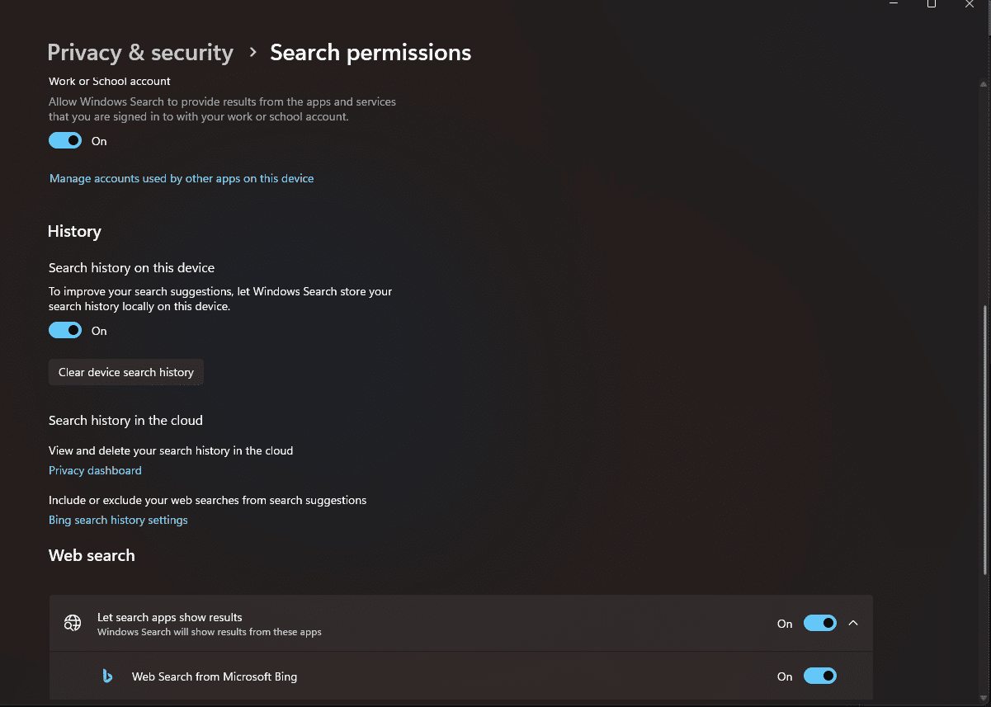Viewport: 991px width, 707px height.
Task: Click the scrollbar down arrow
Action: pos(984,698)
